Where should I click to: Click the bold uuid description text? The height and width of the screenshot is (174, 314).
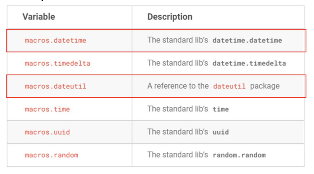coord(220,132)
